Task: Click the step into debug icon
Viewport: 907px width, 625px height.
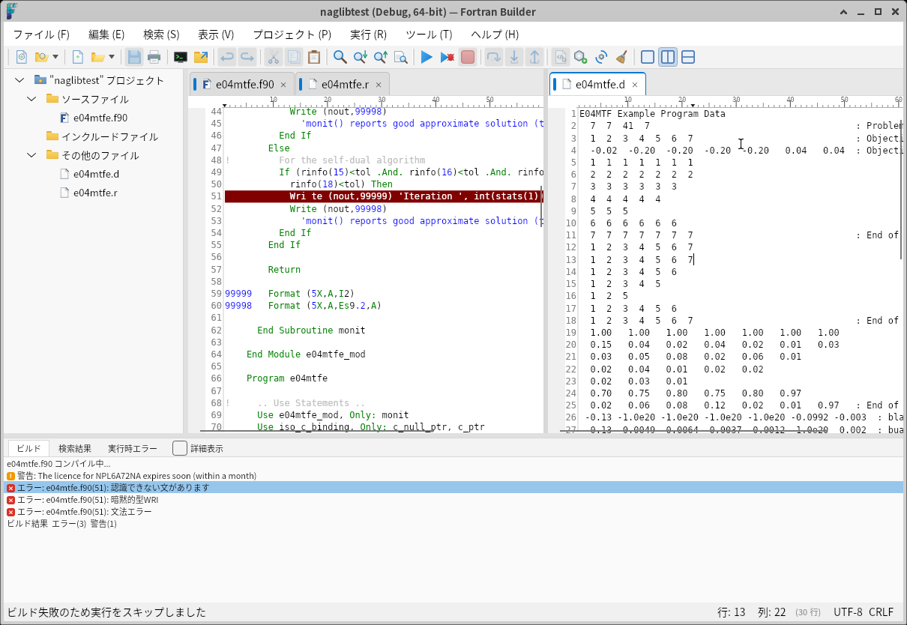Action: (x=514, y=57)
